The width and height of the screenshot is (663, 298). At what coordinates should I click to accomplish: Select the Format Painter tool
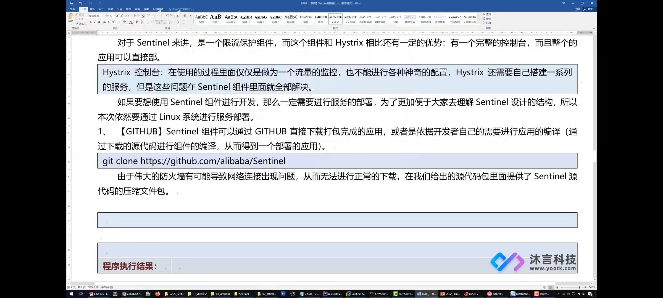click(x=81, y=24)
